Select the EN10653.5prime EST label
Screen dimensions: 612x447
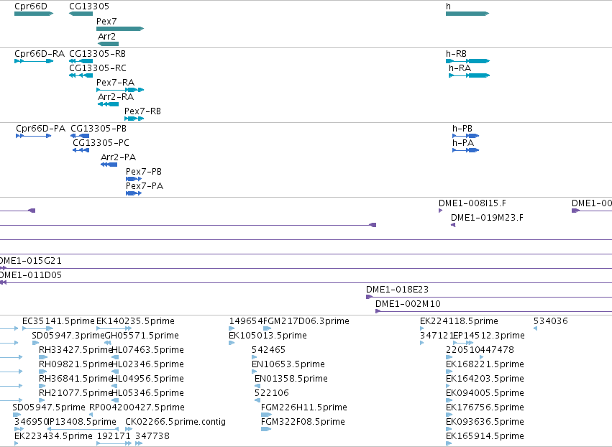point(288,364)
